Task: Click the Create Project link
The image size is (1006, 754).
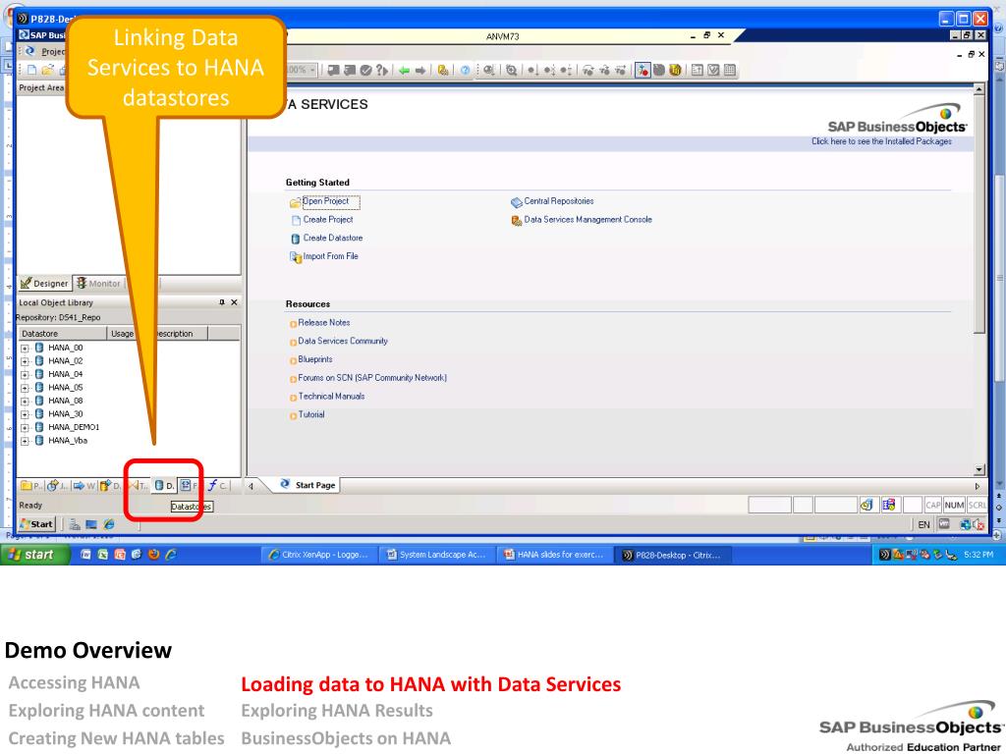Action: 328,219
